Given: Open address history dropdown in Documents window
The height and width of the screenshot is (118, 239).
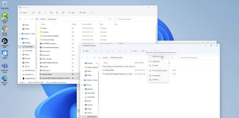Looking at the screenshot, I should (105, 19).
